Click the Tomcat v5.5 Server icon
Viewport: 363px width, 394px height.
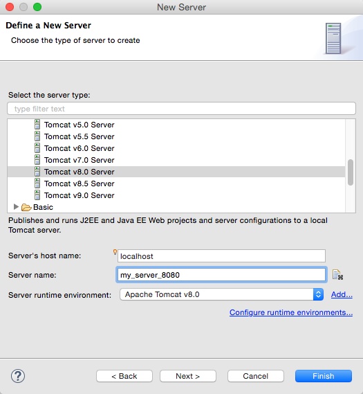coord(37,136)
